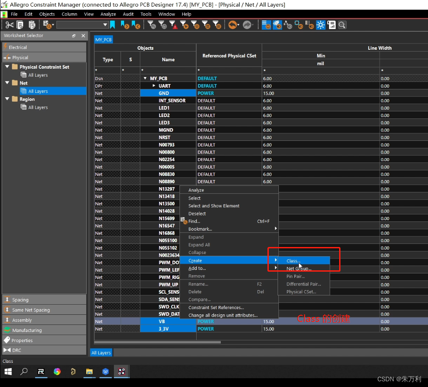Image resolution: width=428 pixels, height=387 pixels.
Task: Open the Assembly section
Action: tap(44, 320)
